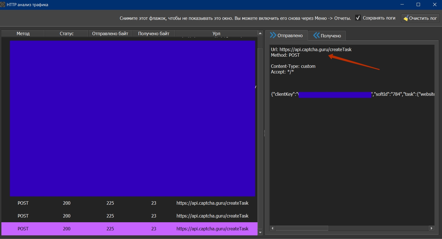
Task: Sort by Метод column header
Action: click(23, 34)
